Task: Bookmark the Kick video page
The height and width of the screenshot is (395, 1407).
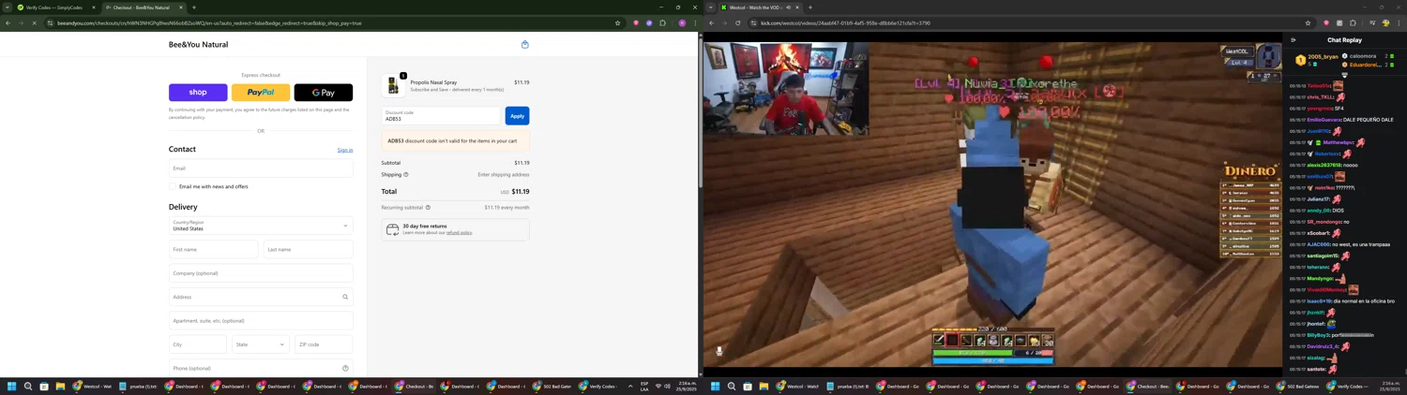Action: 1308,22
